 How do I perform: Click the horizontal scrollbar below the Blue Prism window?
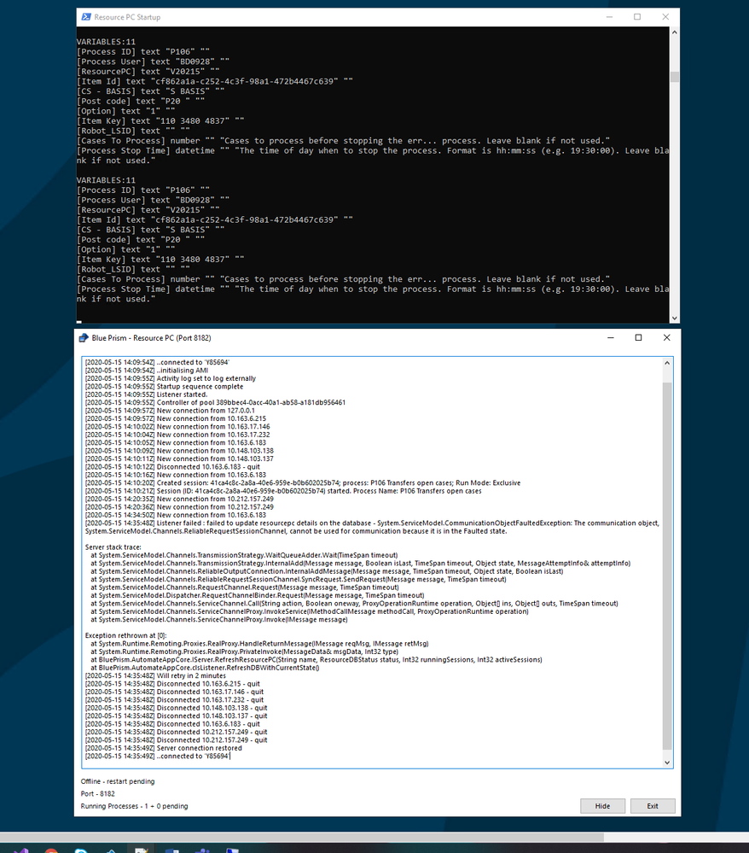coord(302,837)
